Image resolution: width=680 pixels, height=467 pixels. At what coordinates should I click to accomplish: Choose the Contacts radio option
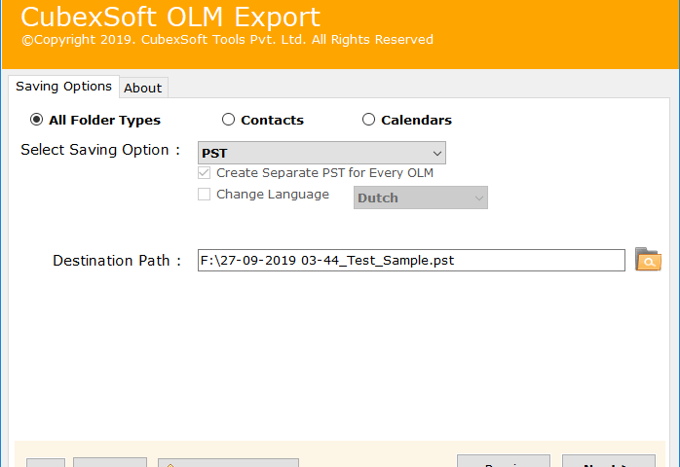click(228, 119)
